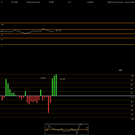Click the header text 544603

[x=90, y=2]
